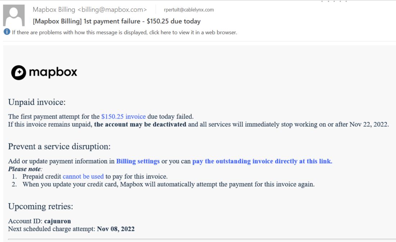Click the sender's profile avatar placeholder
The height and width of the screenshot is (242, 396).
click(14, 15)
